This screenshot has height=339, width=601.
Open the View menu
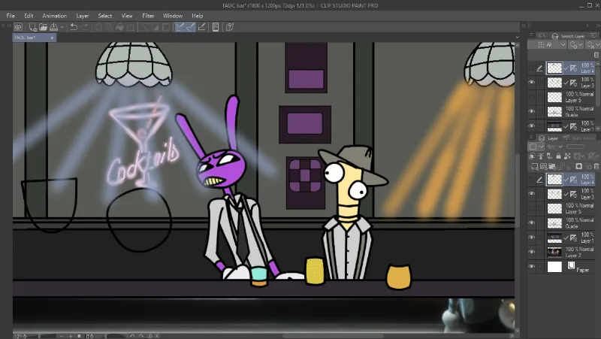[127, 16]
